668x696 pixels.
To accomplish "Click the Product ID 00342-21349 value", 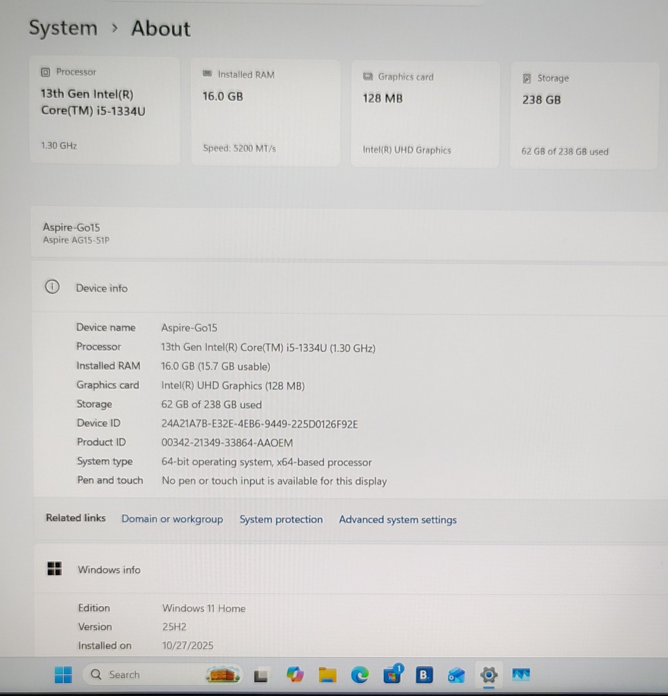I will tap(227, 443).
